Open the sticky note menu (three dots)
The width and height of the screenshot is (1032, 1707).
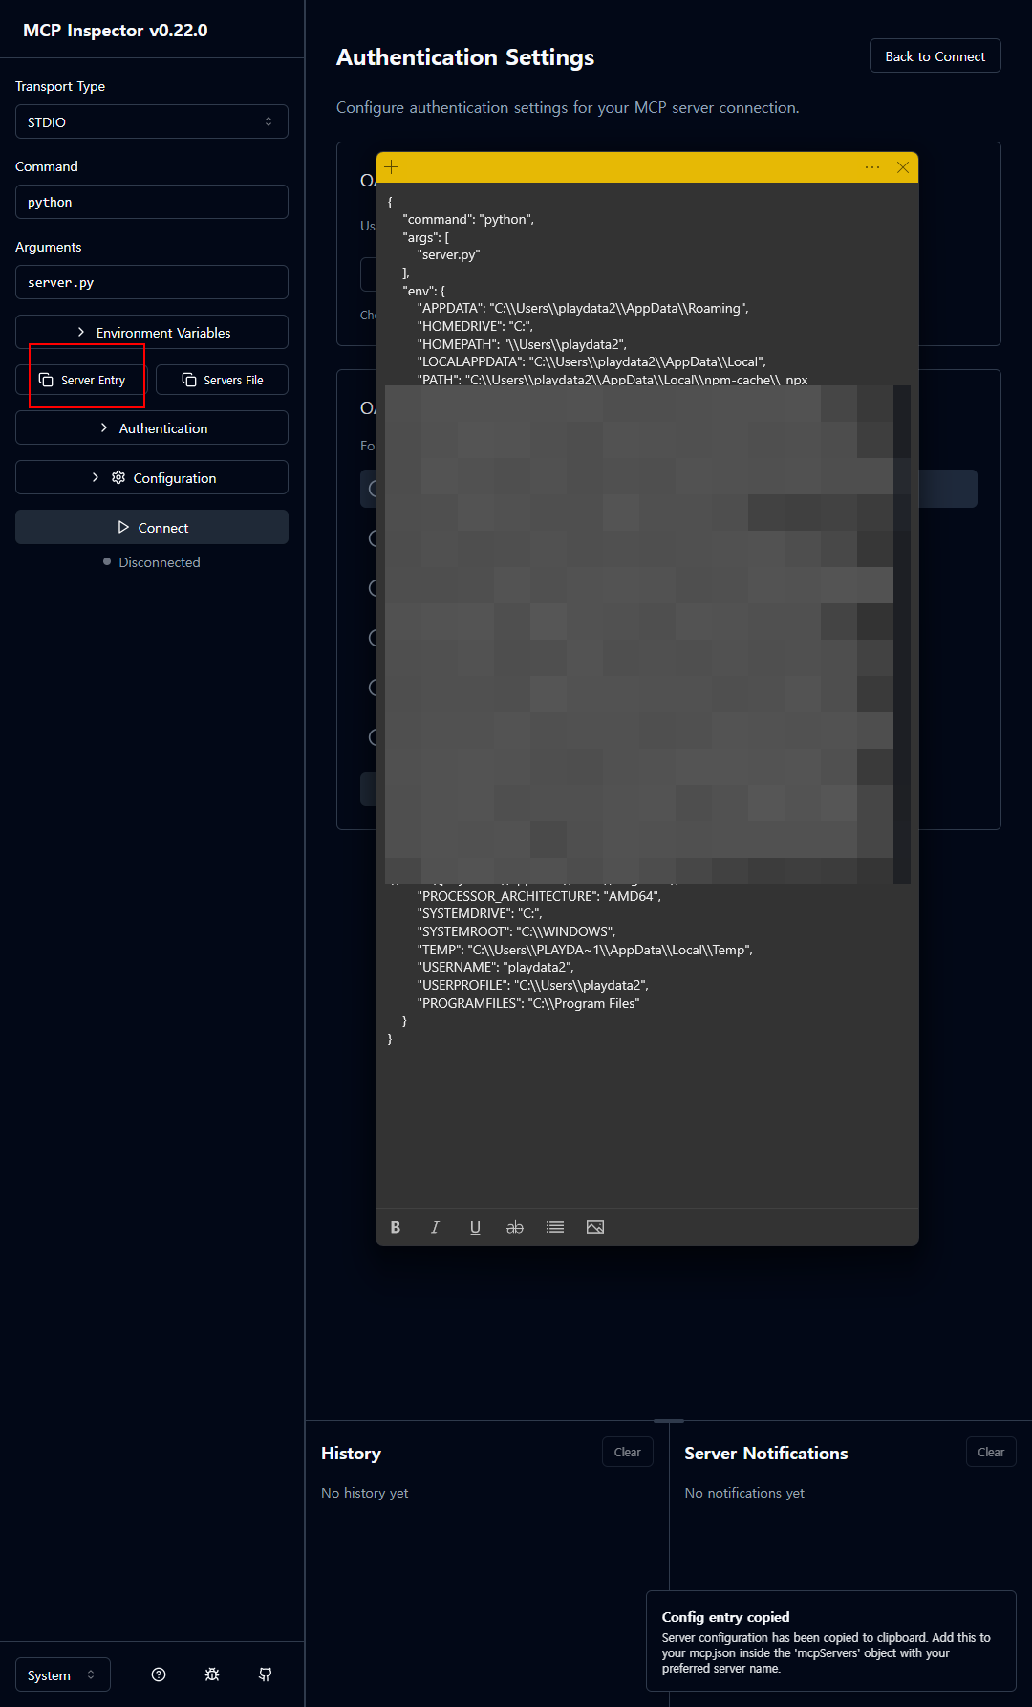click(x=872, y=167)
